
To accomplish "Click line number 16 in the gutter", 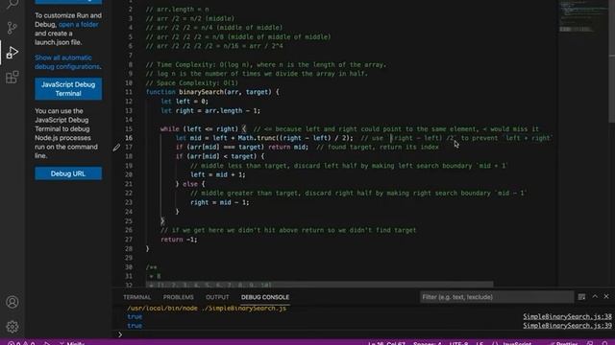I will pyautogui.click(x=129, y=138).
